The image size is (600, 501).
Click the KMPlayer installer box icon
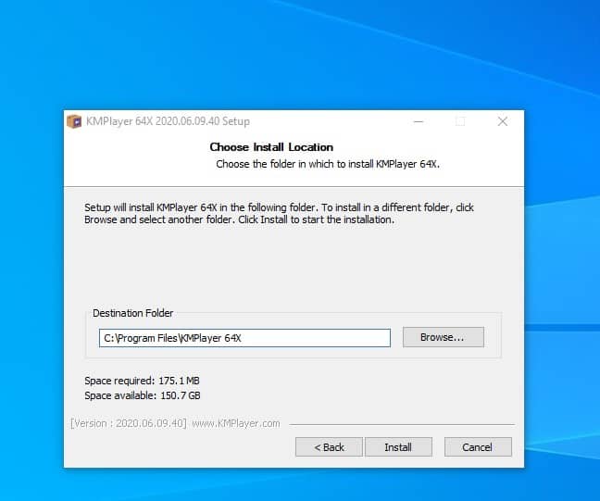[x=74, y=121]
